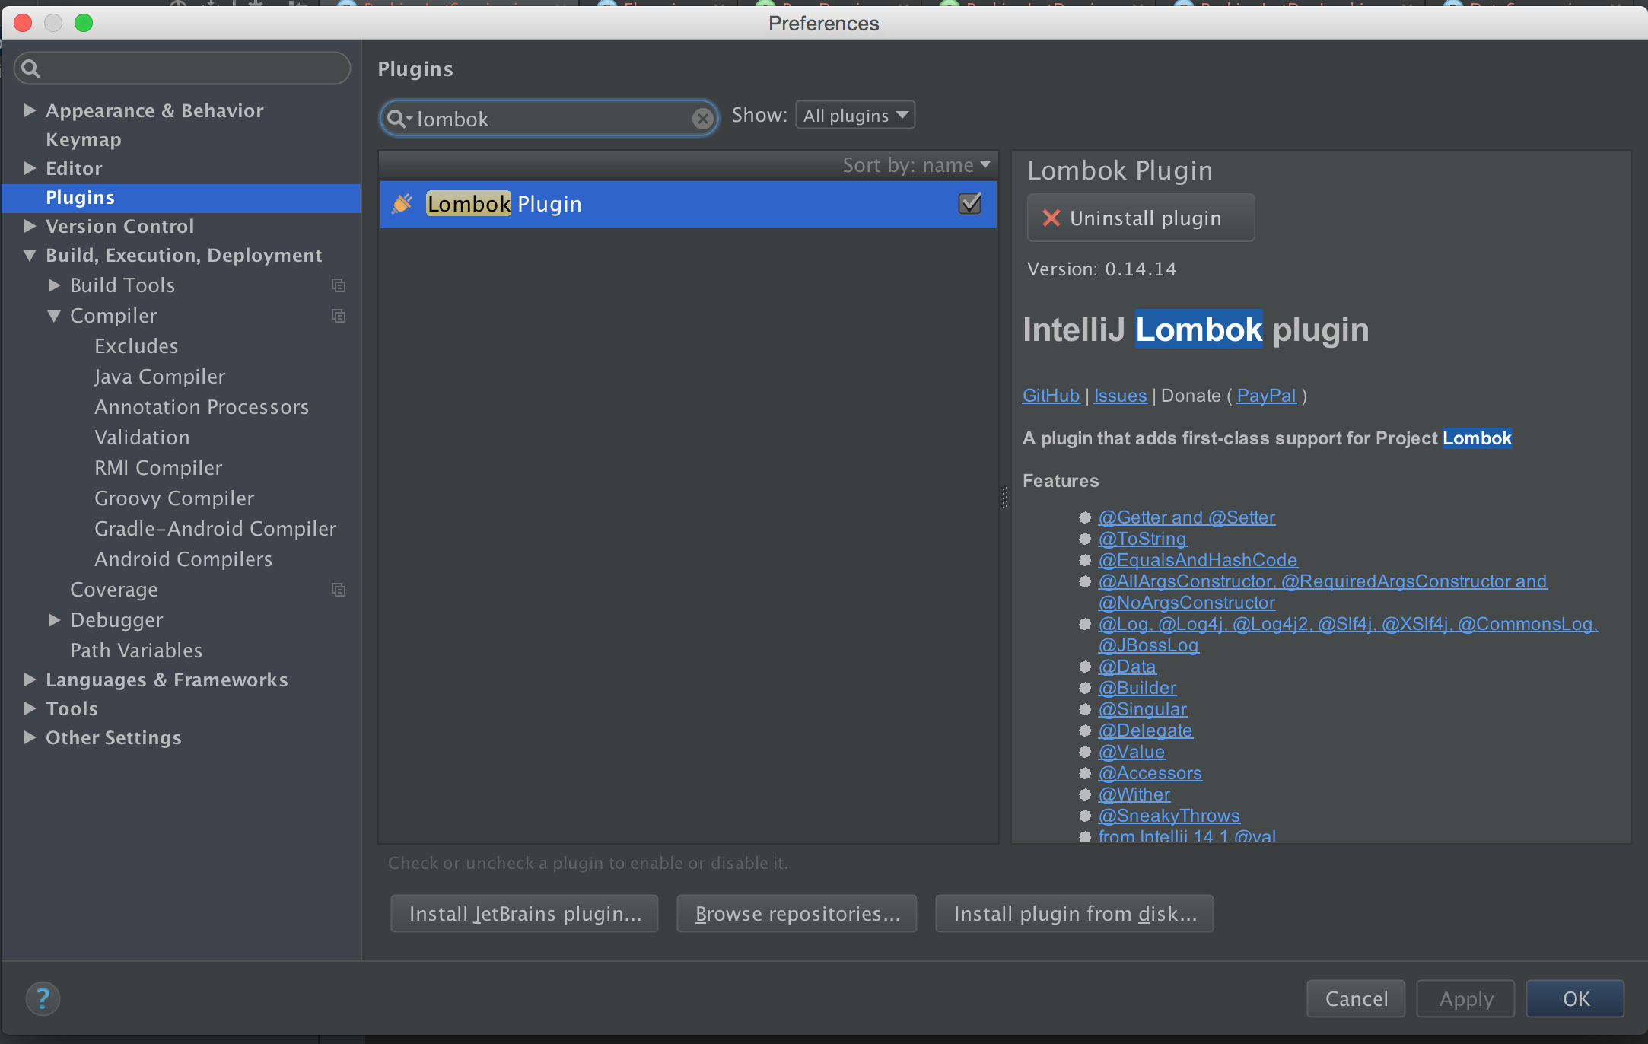Collapse the Compiler tree node
This screenshot has height=1044, width=1648.
pyautogui.click(x=54, y=316)
